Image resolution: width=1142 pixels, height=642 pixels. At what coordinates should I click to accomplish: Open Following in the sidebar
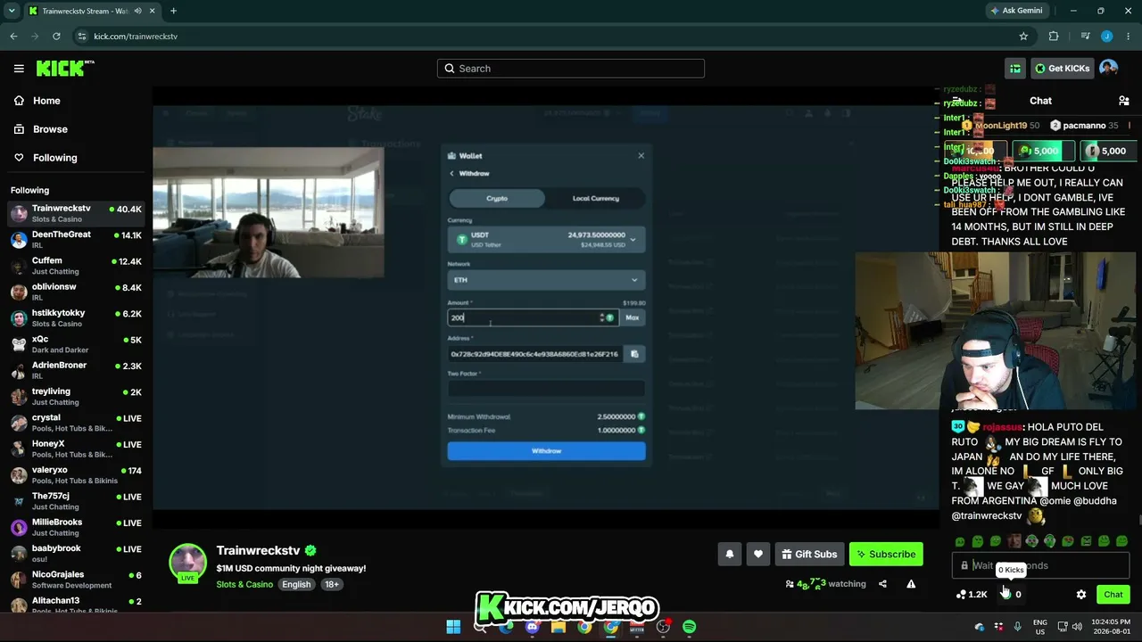[x=55, y=158]
